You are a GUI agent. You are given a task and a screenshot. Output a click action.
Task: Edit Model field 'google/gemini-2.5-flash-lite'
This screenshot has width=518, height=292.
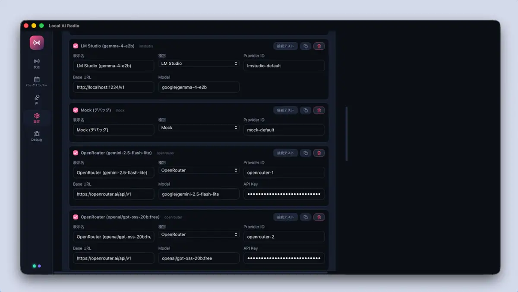(199, 194)
